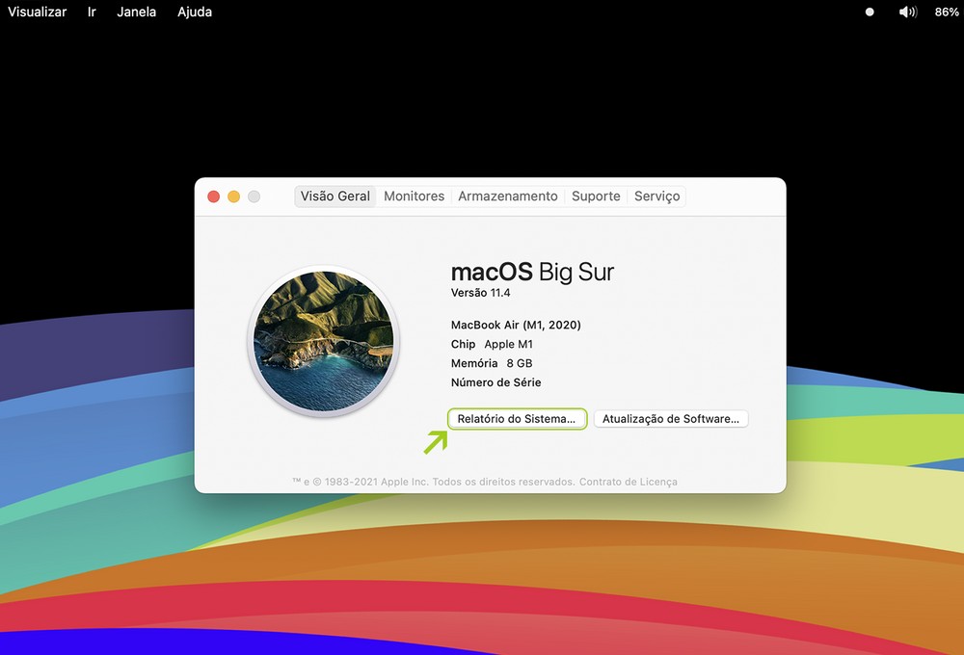The width and height of the screenshot is (964, 655).
Task: Click the Relatório do Sistema button
Action: tap(517, 419)
